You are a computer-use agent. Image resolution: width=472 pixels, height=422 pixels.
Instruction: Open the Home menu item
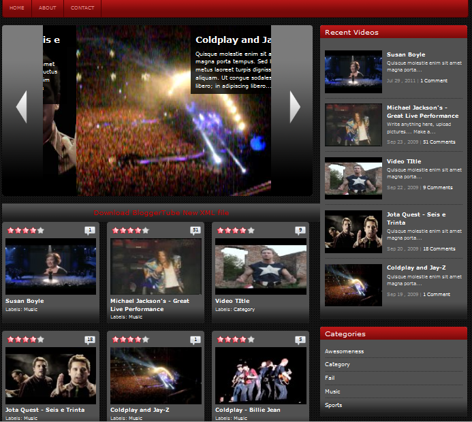[17, 7]
